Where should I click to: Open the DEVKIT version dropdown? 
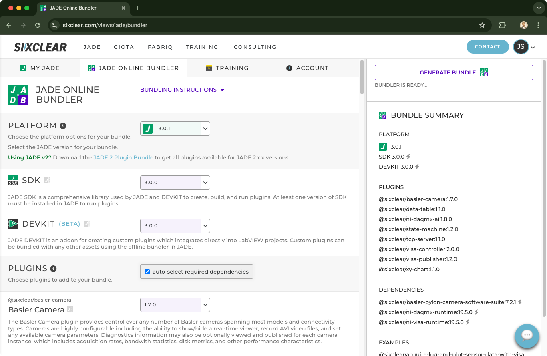[175, 225]
